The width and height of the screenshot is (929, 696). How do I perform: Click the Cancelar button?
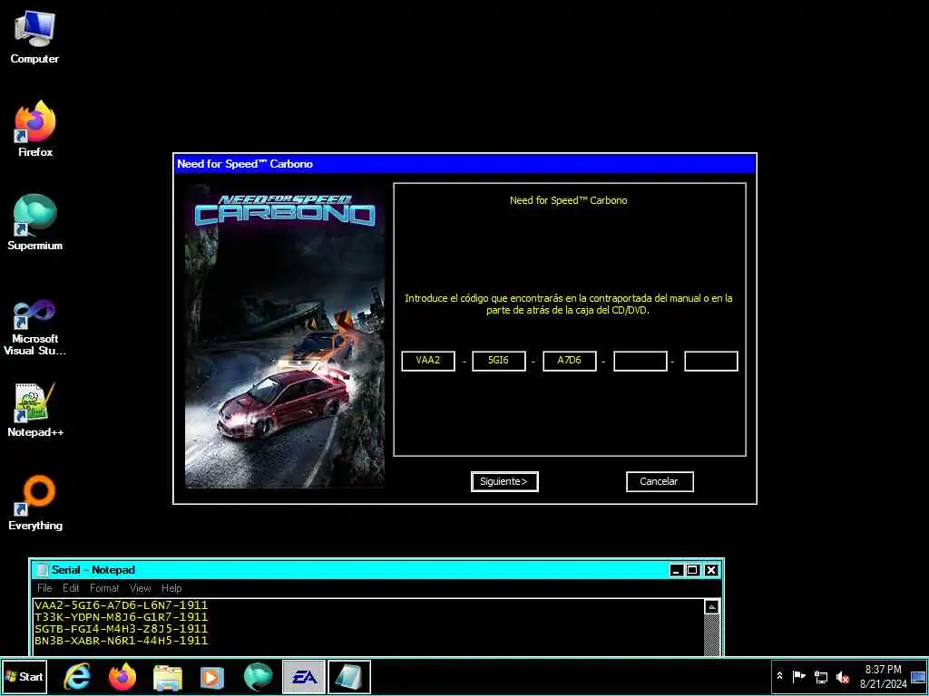pos(660,481)
